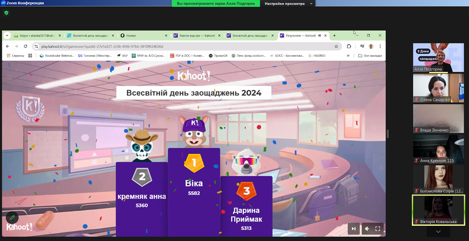Switch to Увести код гри Kahoot tab
This screenshot has width=469, height=241.
pos(198,36)
